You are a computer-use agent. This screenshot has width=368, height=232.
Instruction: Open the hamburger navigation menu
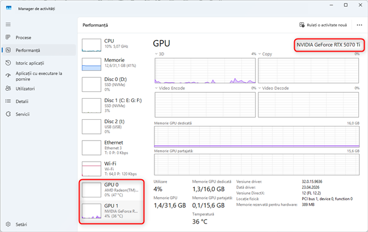click(8, 24)
